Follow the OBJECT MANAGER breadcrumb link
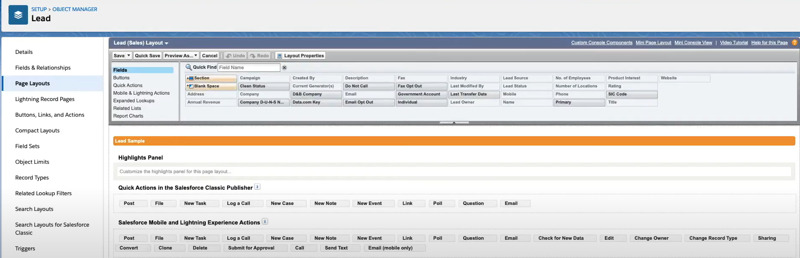The image size is (800, 258). [x=75, y=9]
